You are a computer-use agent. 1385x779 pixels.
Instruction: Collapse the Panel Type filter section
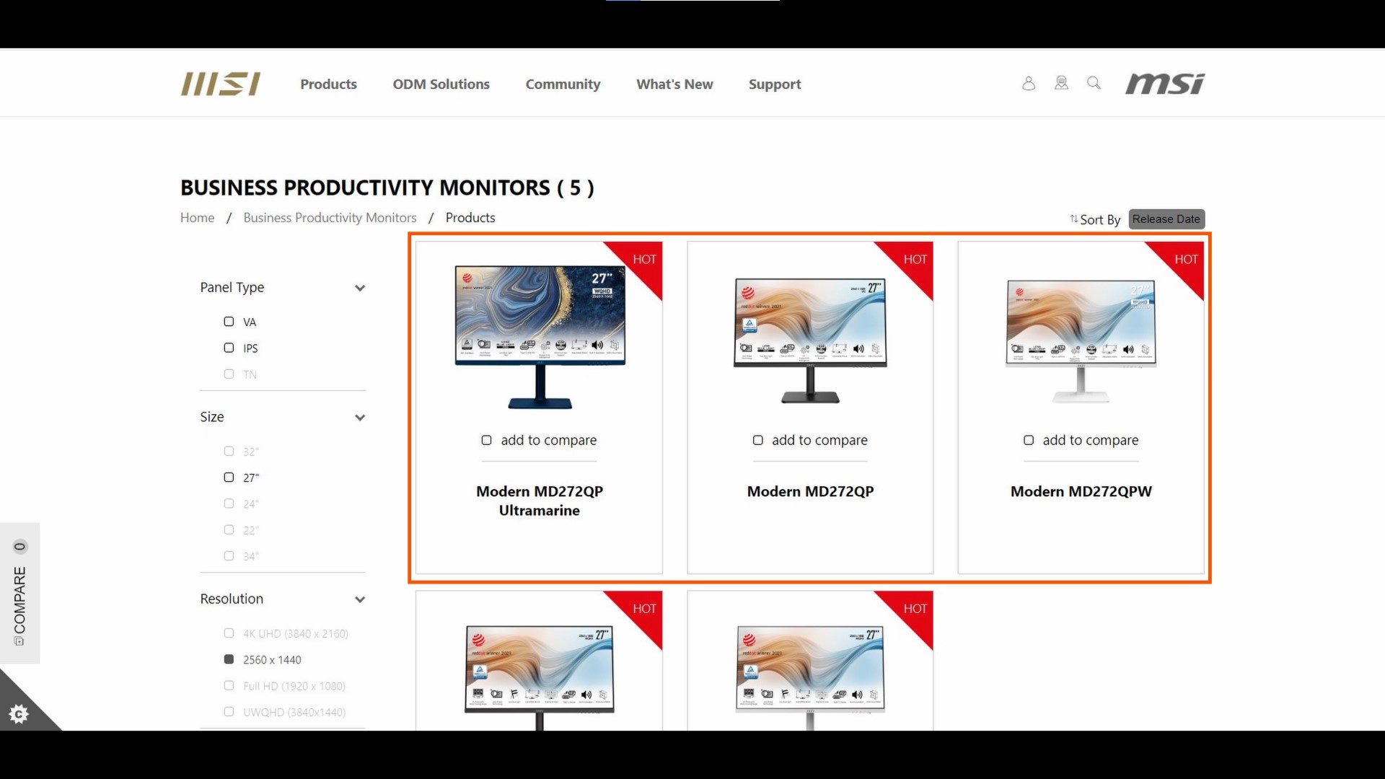[360, 288]
